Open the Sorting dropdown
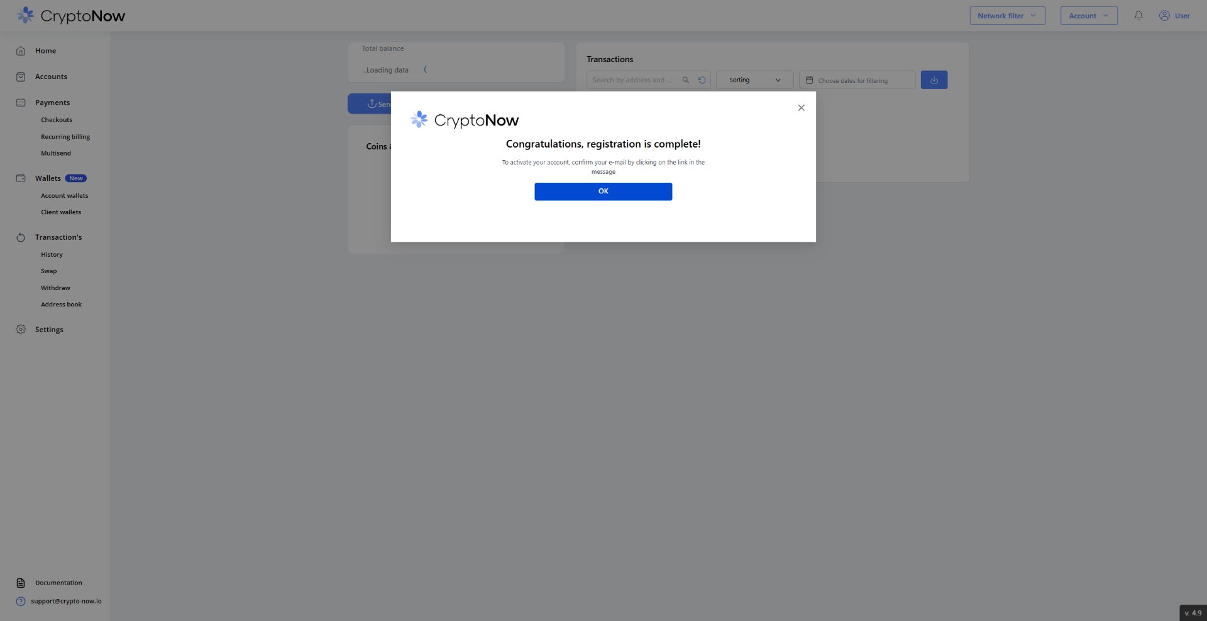The height and width of the screenshot is (621, 1207). [755, 80]
